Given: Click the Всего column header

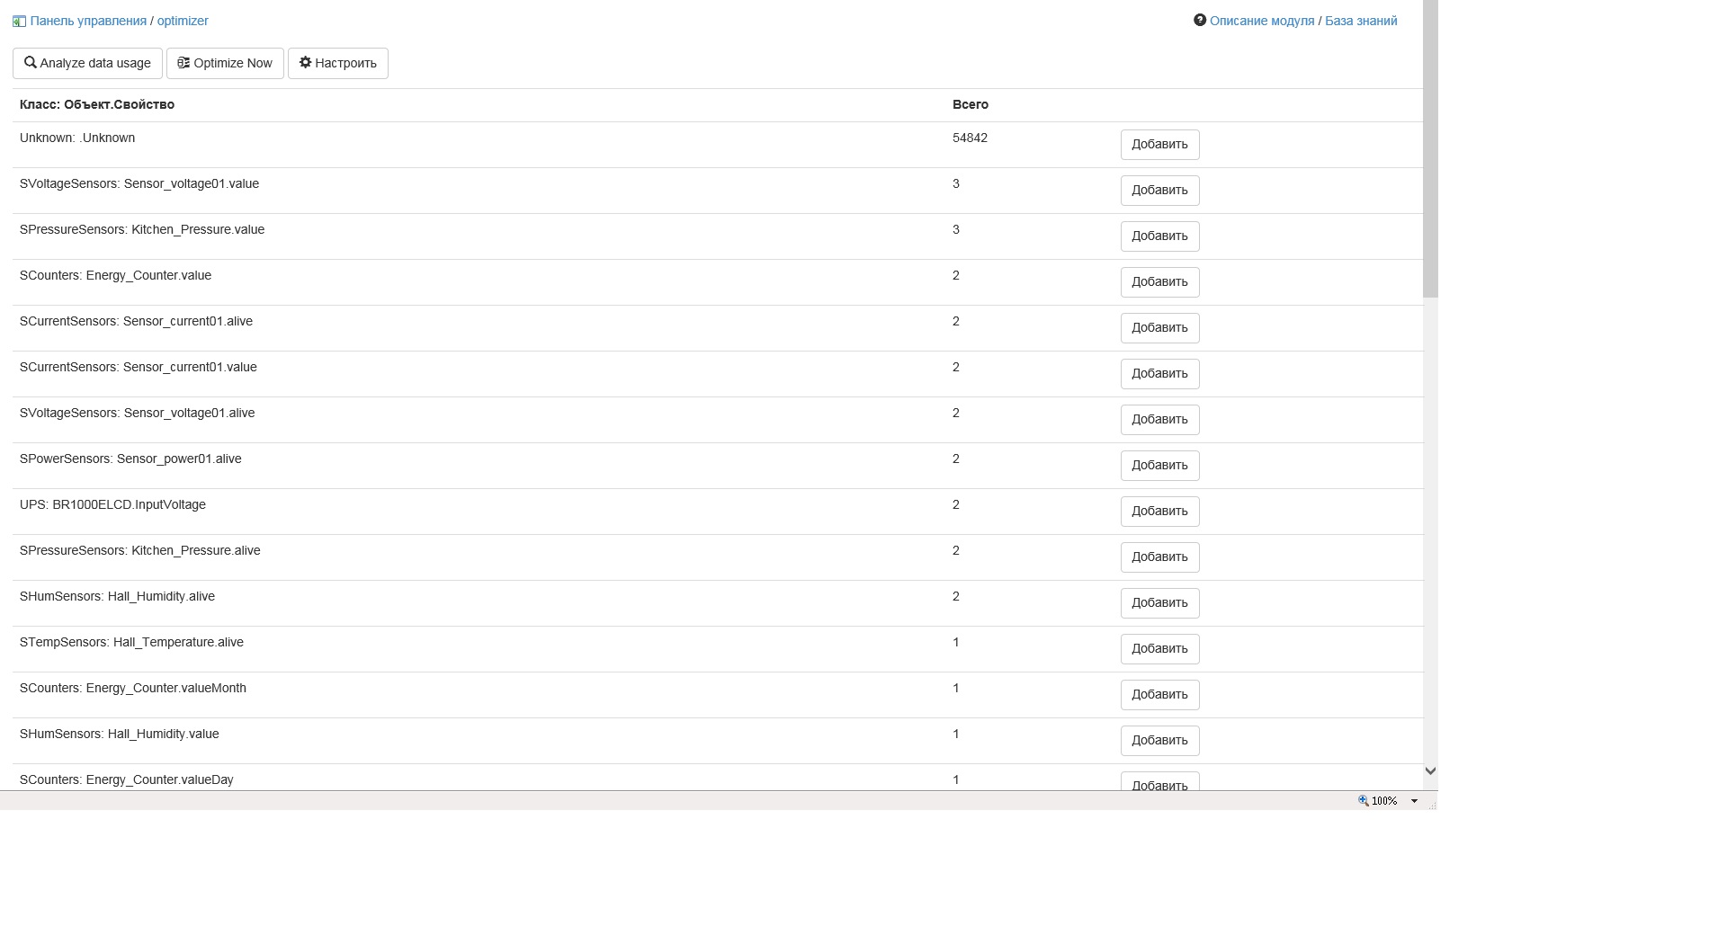Looking at the screenshot, I should [x=971, y=105].
